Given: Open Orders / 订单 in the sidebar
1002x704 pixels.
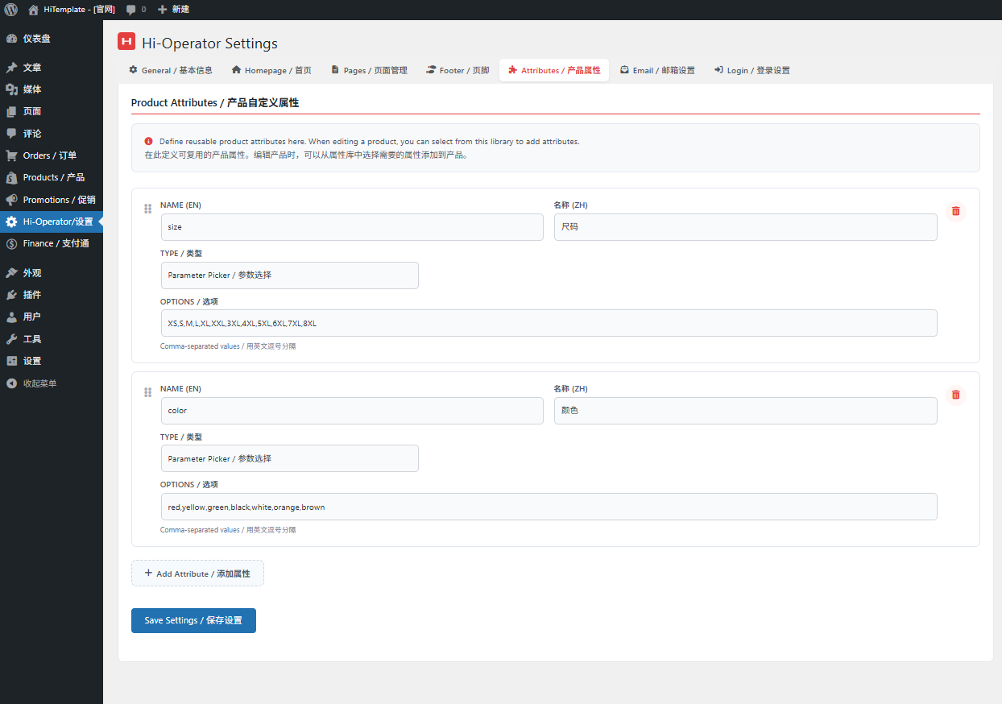Looking at the screenshot, I should point(49,155).
